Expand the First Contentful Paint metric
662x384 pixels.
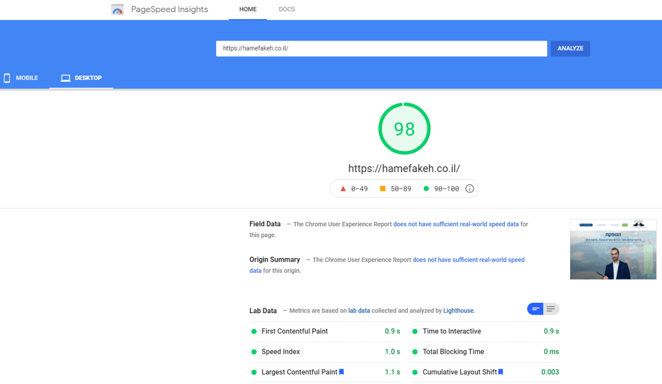[295, 331]
